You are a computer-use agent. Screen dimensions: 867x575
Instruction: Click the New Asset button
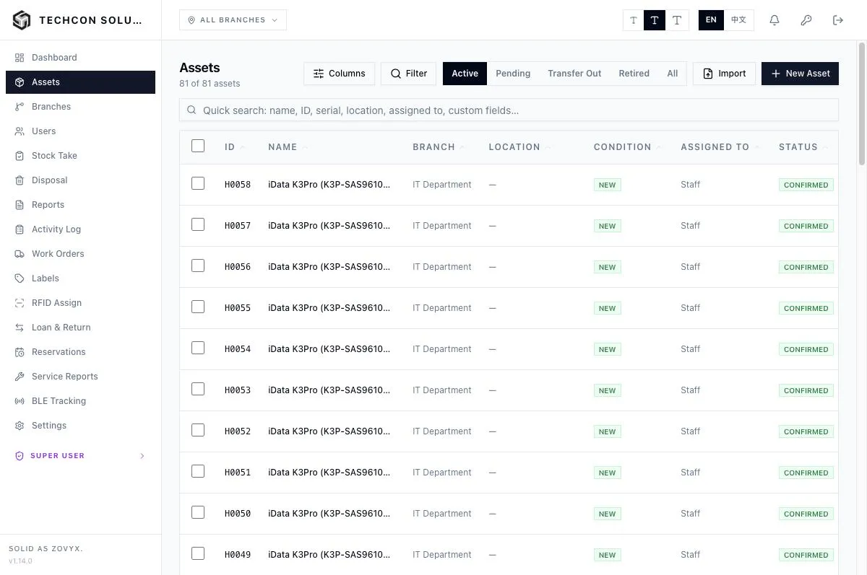pos(800,74)
